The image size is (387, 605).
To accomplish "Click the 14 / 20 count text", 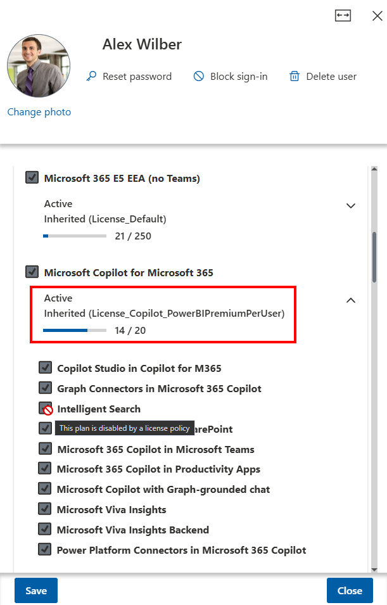I will pyautogui.click(x=130, y=331).
